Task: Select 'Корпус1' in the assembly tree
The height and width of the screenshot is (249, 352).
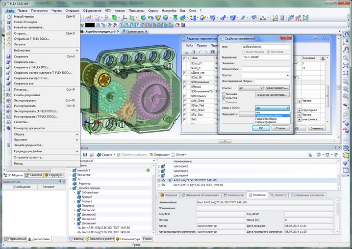Action: [x=87, y=197]
